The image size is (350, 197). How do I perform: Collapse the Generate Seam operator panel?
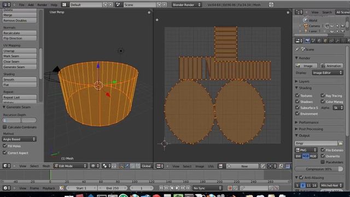(x=4, y=107)
